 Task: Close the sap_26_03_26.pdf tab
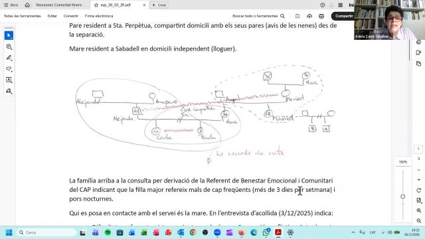[x=144, y=5]
